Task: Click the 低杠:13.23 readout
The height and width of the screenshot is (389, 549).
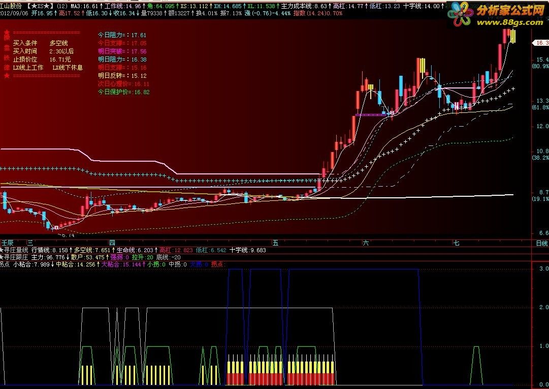Action: coord(385,6)
